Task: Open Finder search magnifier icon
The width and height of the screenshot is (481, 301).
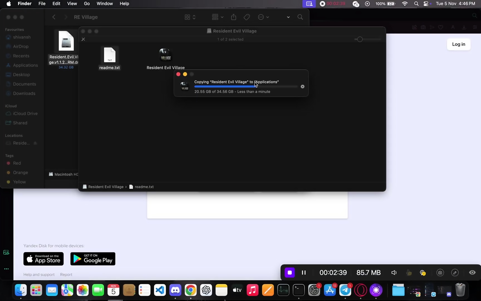Action: coord(300,17)
